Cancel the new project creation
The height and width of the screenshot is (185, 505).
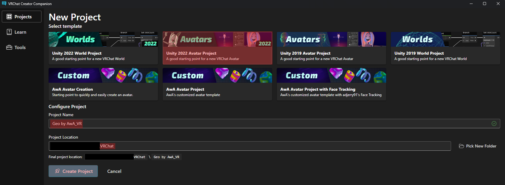click(x=114, y=171)
